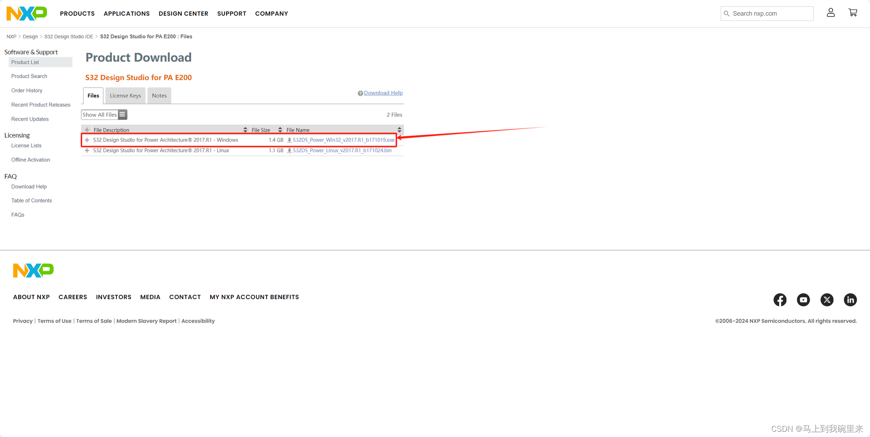The height and width of the screenshot is (437, 870).
Task: Click the Show All Files button
Action: [104, 114]
